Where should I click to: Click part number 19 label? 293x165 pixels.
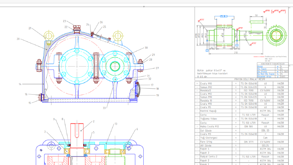[157, 95]
